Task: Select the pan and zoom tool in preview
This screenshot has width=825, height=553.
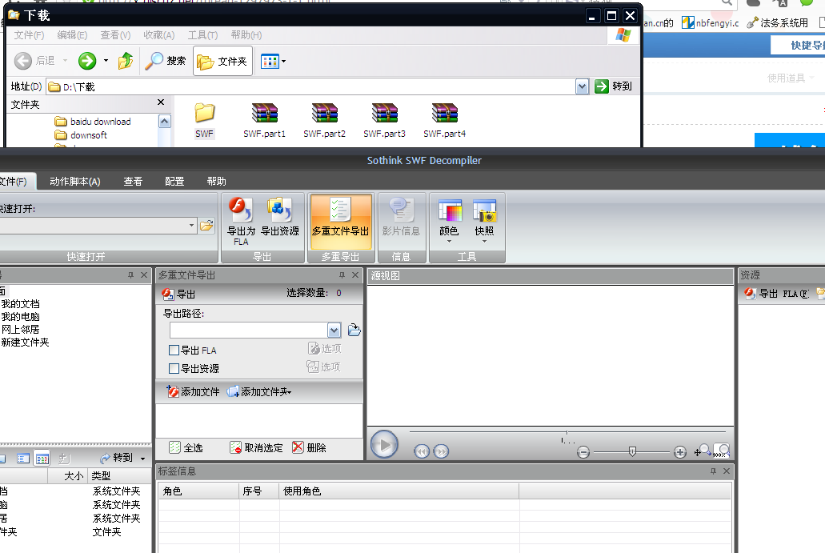Action: pyautogui.click(x=701, y=451)
